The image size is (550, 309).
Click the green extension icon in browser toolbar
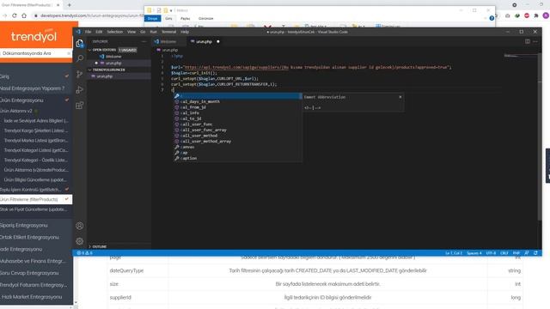tap(517, 15)
